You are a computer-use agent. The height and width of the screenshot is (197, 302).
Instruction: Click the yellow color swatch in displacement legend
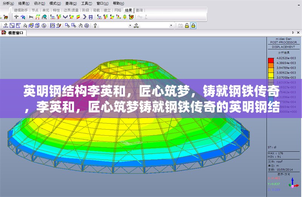point(271,73)
